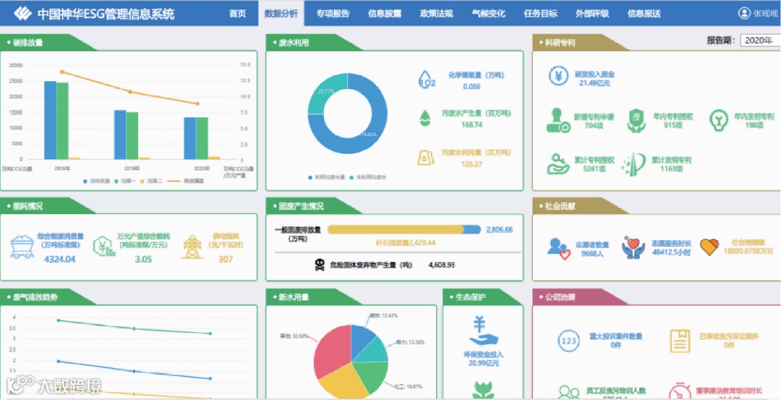Toggle the 利用污废水量 donut legend

click(x=328, y=176)
